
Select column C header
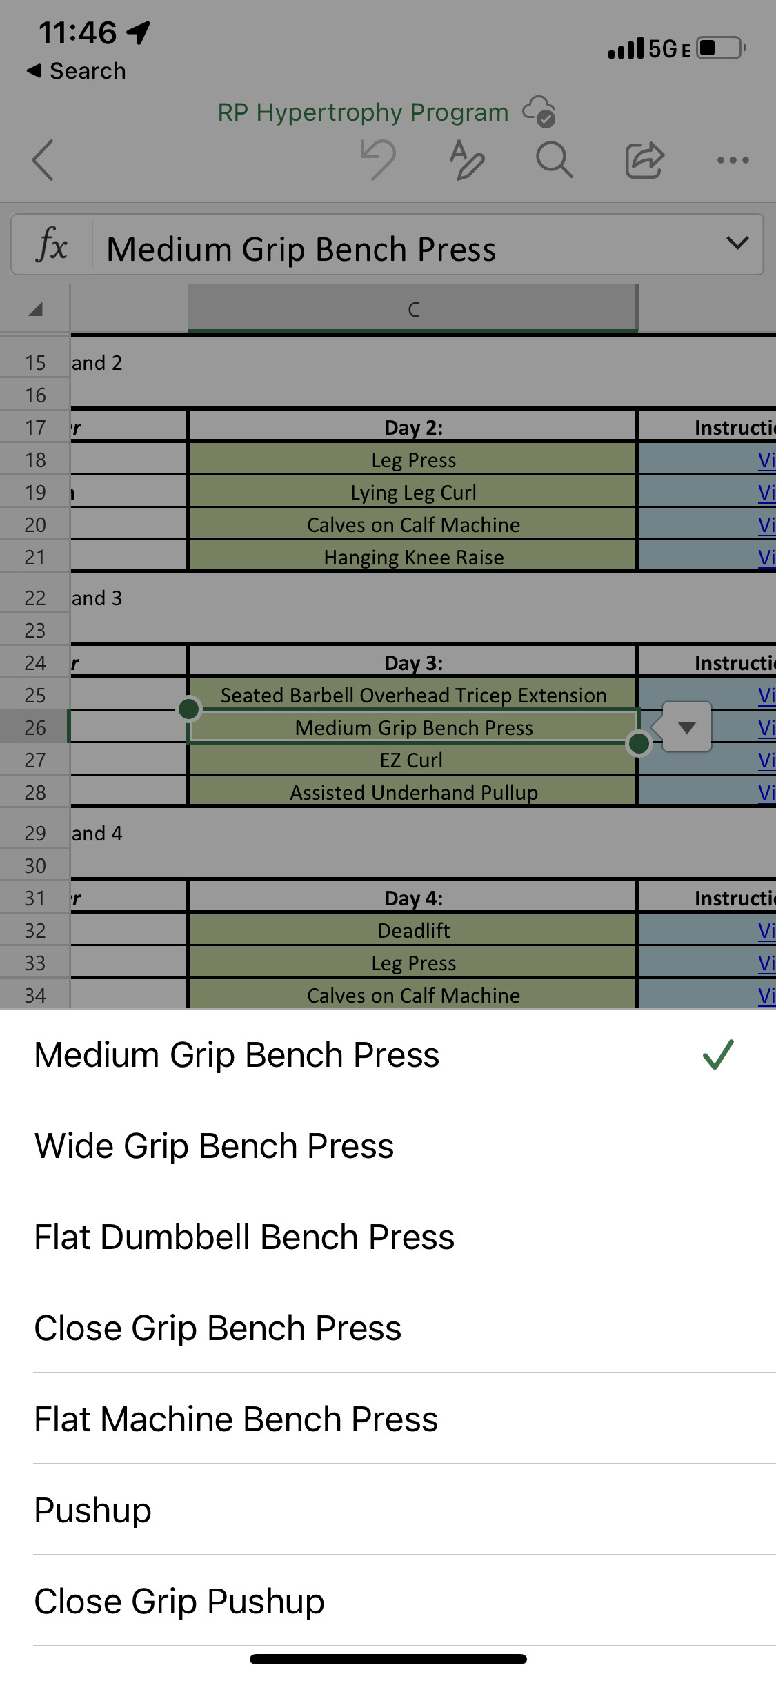(412, 309)
